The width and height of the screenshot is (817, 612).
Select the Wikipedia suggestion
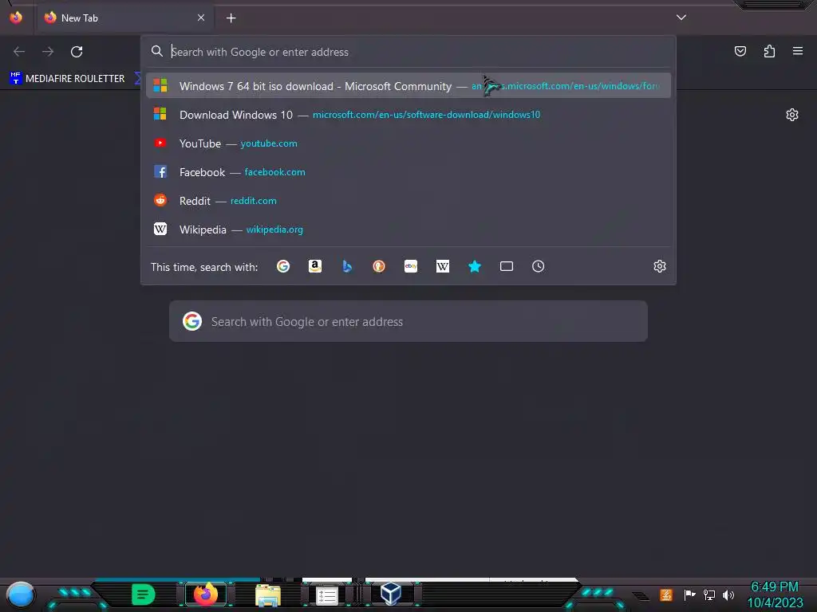coord(408,229)
